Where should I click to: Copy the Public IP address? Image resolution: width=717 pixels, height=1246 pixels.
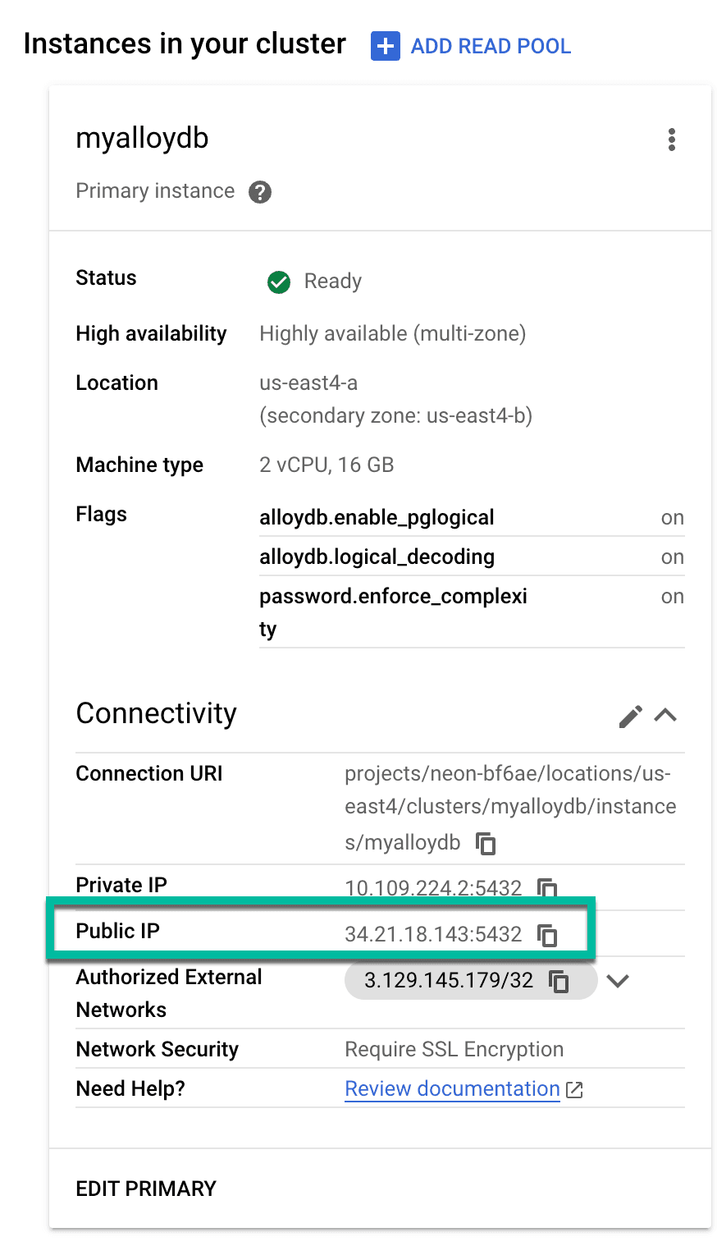pos(548,934)
